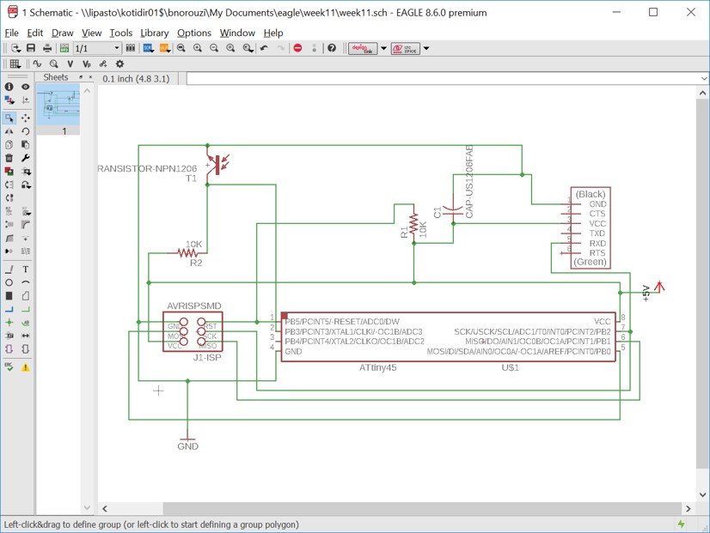Click the Zoom to fit icon

pos(181,48)
